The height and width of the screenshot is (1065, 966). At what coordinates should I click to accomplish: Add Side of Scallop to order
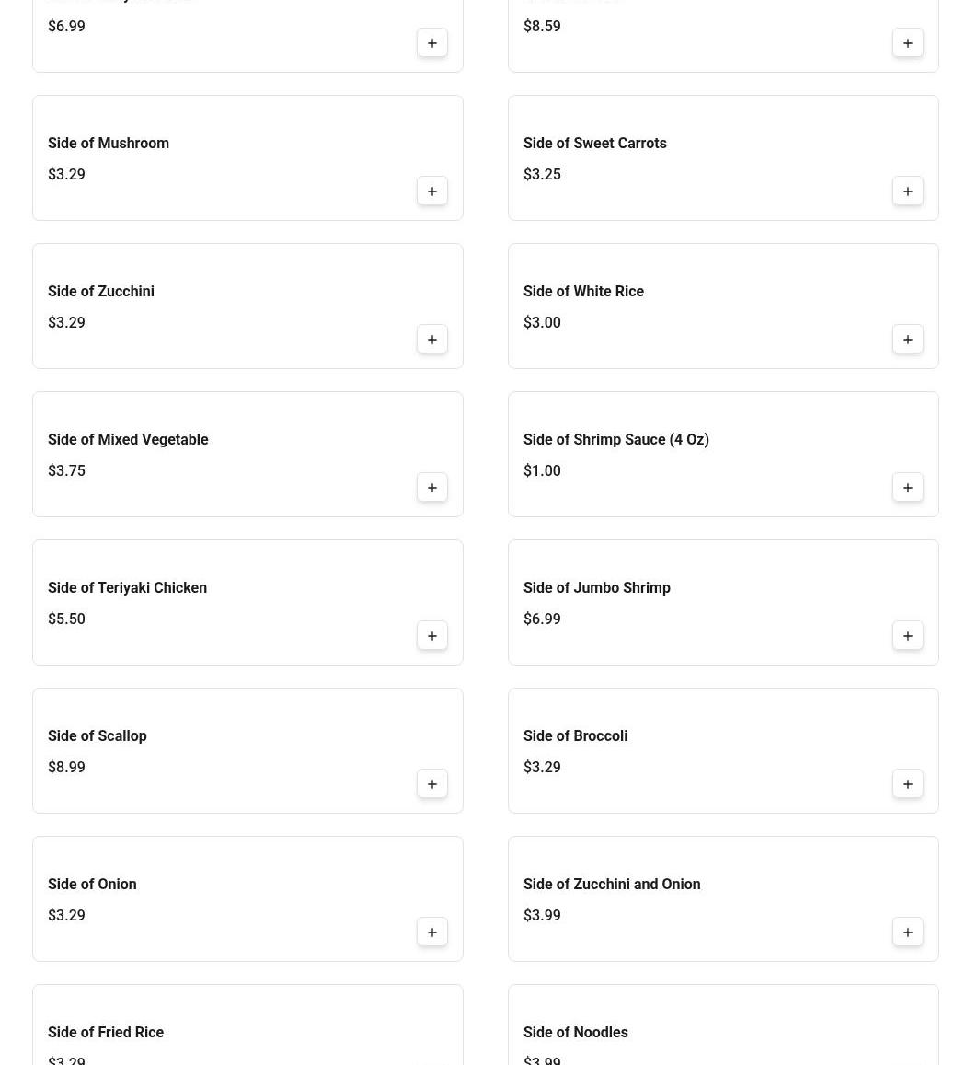point(431,784)
